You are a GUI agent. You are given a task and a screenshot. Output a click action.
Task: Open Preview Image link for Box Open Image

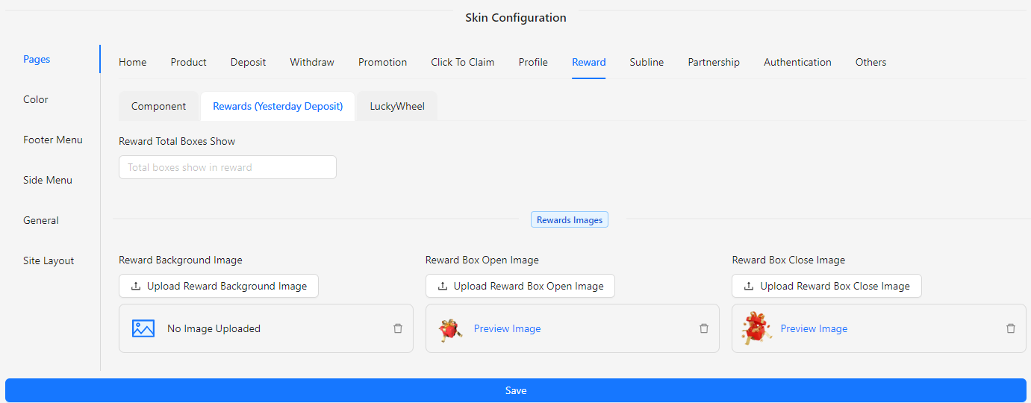tap(507, 328)
